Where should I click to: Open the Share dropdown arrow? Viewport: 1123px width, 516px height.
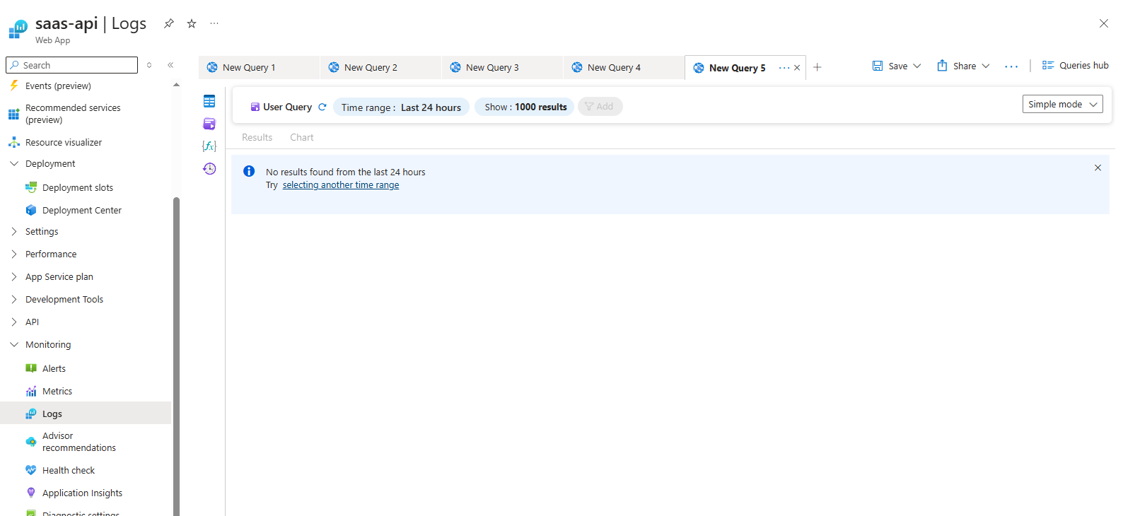tap(986, 66)
